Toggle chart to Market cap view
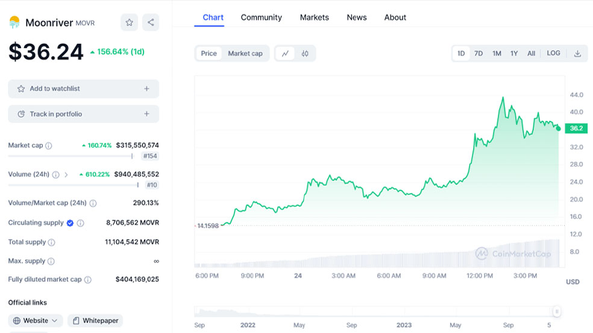This screenshot has height=333, width=593. [x=245, y=53]
